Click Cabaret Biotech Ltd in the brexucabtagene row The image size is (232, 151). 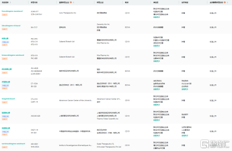point(67,57)
